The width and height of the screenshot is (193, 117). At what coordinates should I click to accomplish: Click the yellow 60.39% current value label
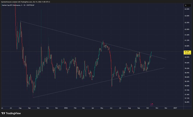187,53
